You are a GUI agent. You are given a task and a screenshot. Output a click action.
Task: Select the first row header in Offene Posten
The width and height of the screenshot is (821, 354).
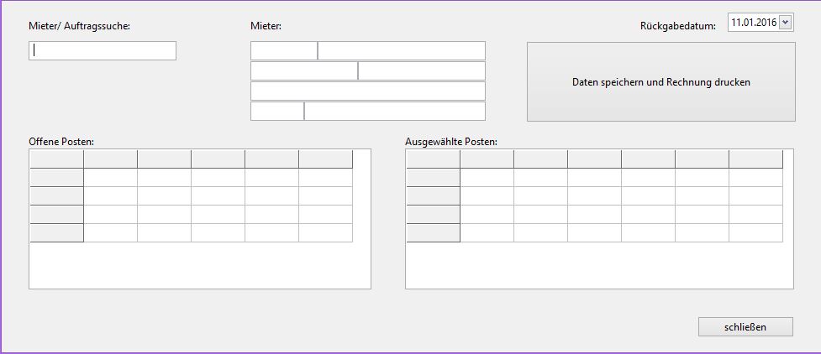coord(56,177)
